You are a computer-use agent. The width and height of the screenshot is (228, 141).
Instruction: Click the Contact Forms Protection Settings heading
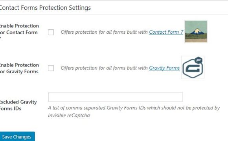[45, 8]
